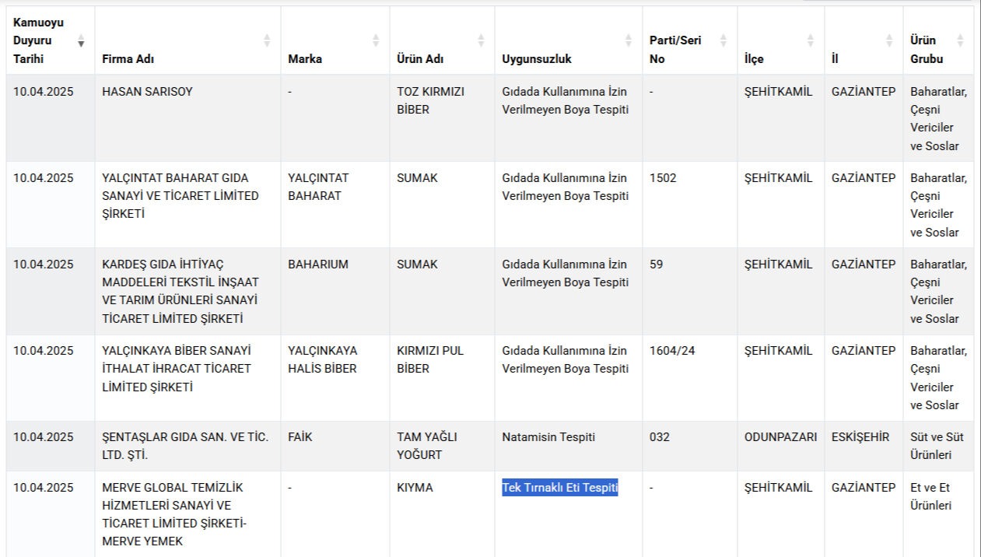Sort the İl column with arrows
This screenshot has width=981, height=557.
coord(889,40)
